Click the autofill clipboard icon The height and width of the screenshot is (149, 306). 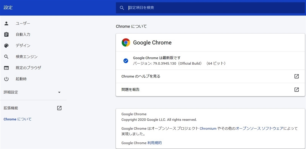(6, 35)
